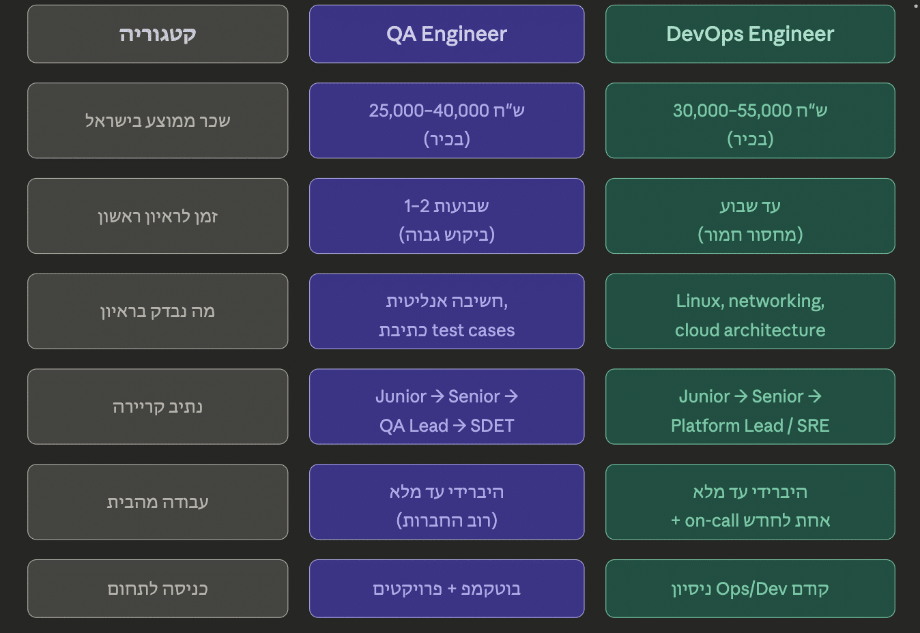Image resolution: width=920 pixels, height=633 pixels.
Task: Click the שכר ממוצע בישראל row label
Action: 158,121
